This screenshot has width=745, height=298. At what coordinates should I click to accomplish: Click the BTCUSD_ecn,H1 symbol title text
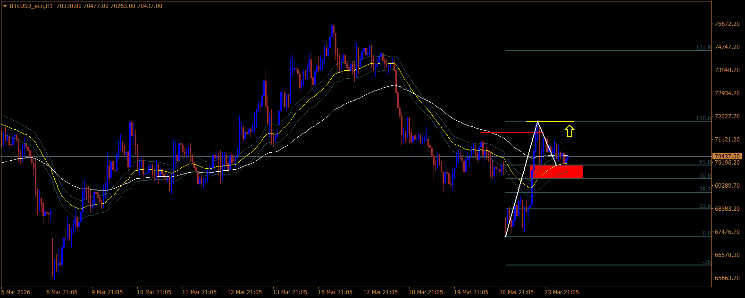click(31, 6)
